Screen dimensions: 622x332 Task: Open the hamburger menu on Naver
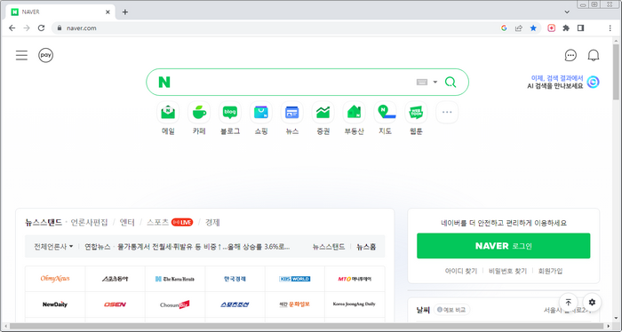(x=21, y=55)
